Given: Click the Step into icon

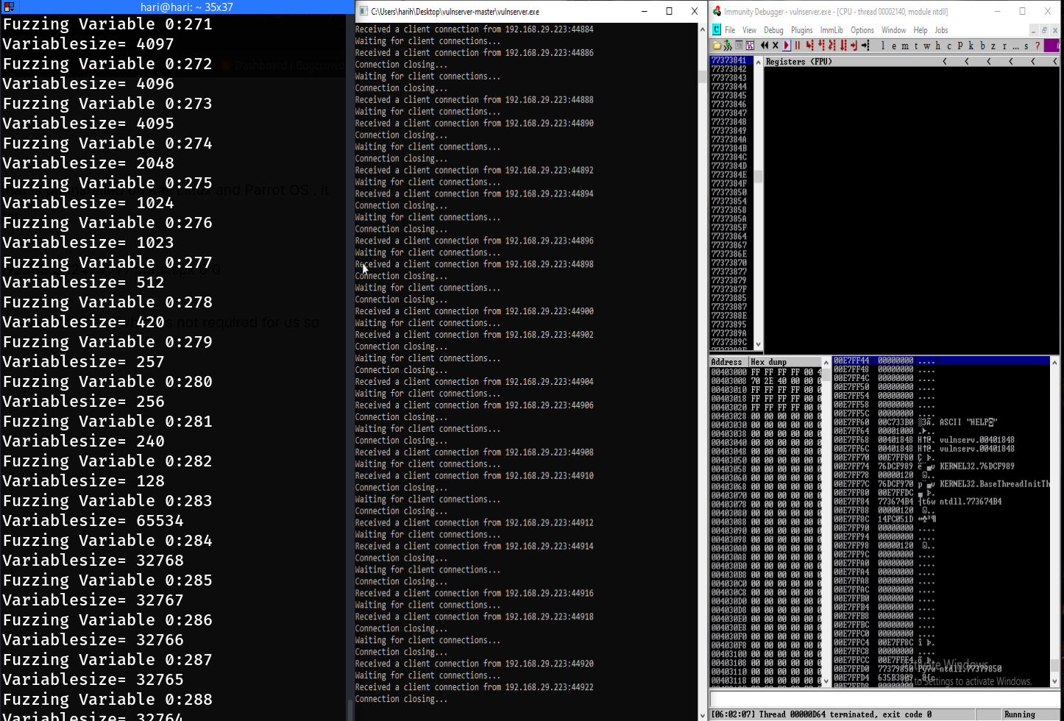Looking at the screenshot, I should [x=809, y=46].
